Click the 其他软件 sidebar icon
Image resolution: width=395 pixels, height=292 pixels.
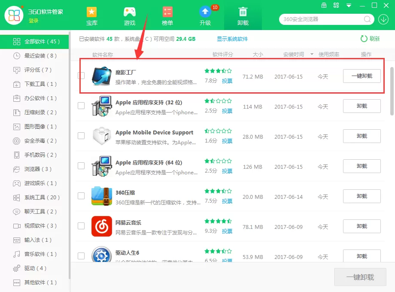coord(17,283)
